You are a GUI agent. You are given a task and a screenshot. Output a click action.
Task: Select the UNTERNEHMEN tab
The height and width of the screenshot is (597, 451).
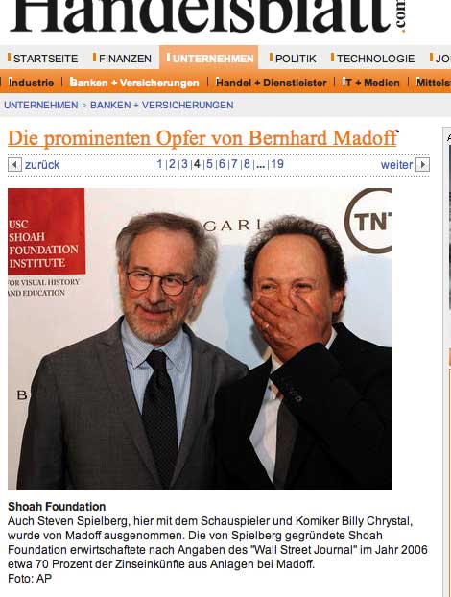pos(209,58)
